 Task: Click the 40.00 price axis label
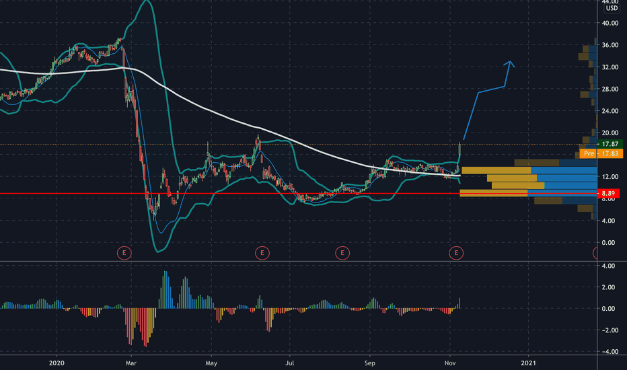610,23
